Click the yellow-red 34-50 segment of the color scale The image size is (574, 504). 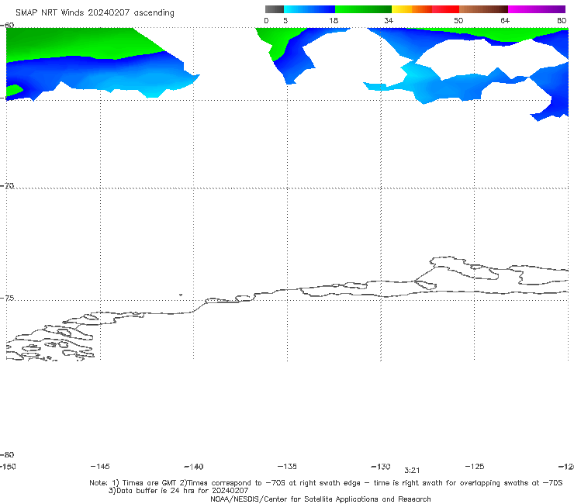coord(425,9)
